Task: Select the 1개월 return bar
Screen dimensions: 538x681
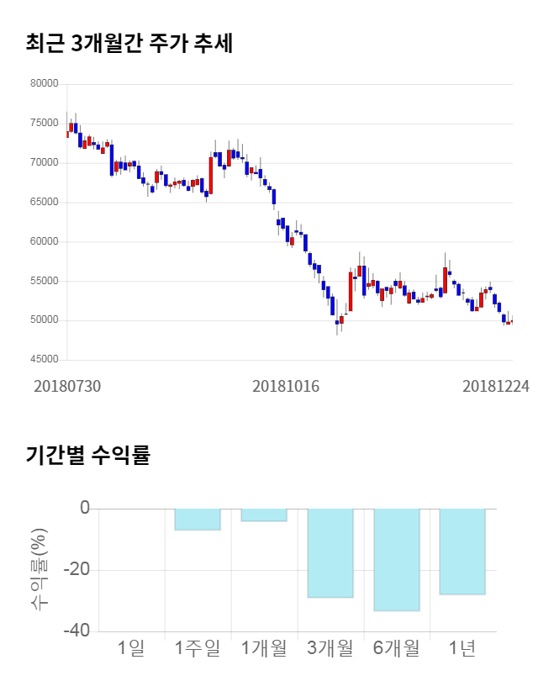Action: tap(264, 515)
